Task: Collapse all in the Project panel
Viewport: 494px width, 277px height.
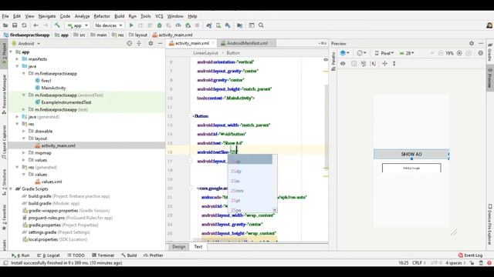Action: 139,43
